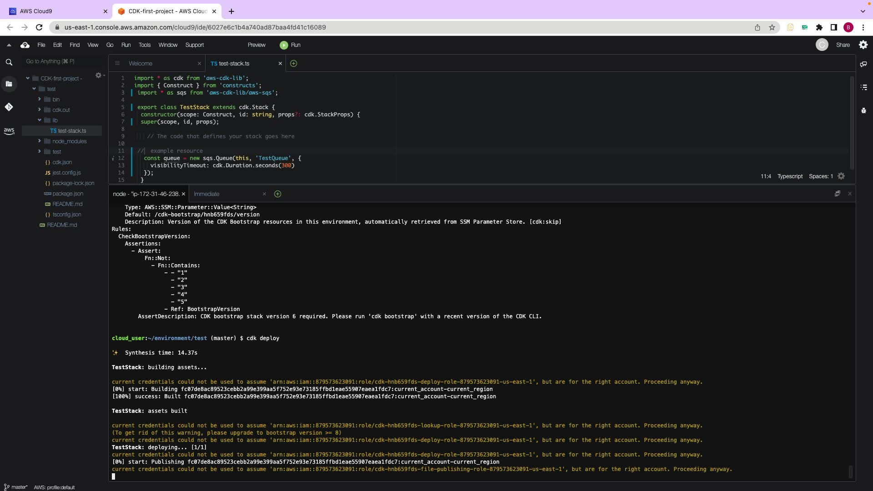Expand the cdk.out folder
This screenshot has width=873, height=491.
coord(40,110)
